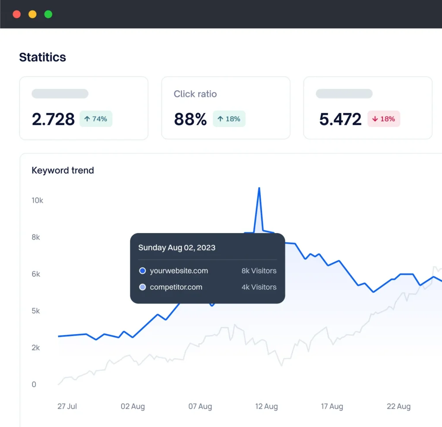Image resolution: width=442 pixels, height=427 pixels.
Task: Click the 10k y-axis label
Action: 38,200
